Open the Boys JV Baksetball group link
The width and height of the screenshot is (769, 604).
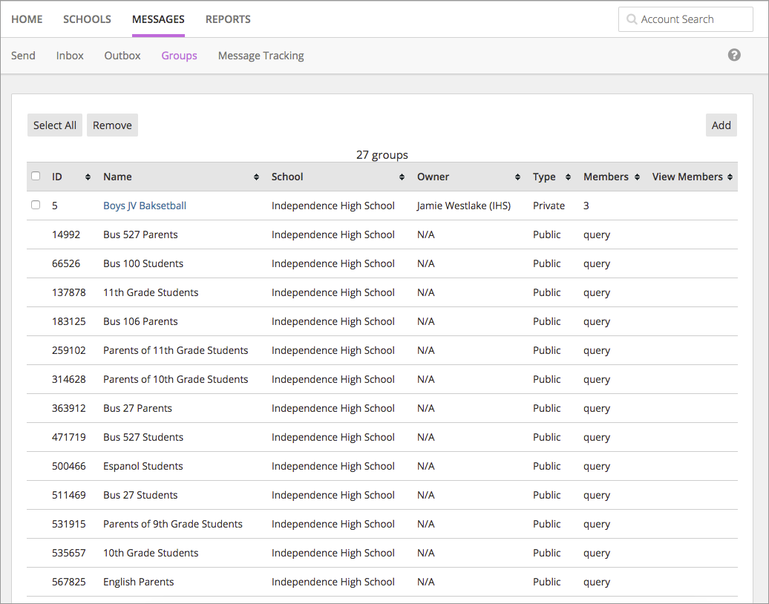tap(145, 206)
